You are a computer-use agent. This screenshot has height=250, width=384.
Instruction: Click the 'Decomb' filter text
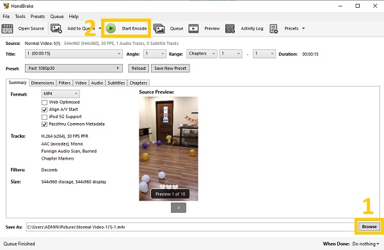point(49,170)
